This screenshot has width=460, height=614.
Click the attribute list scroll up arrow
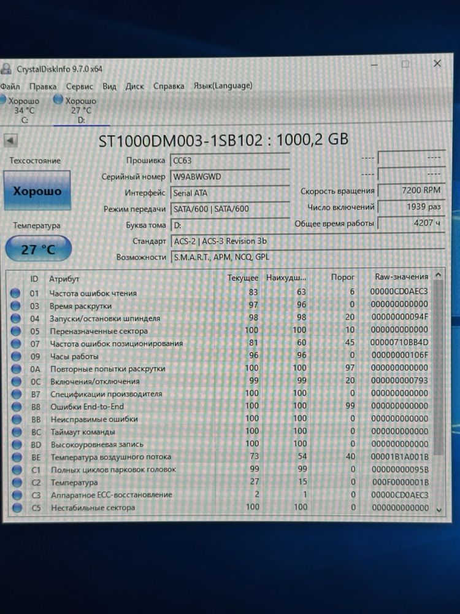pyautogui.click(x=439, y=275)
